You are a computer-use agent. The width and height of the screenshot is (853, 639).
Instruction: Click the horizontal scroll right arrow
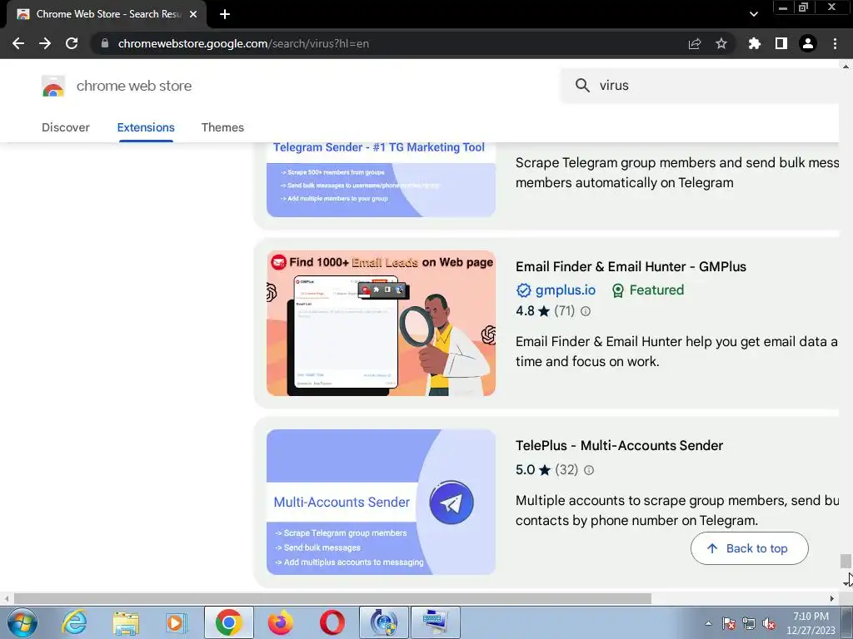(x=832, y=599)
